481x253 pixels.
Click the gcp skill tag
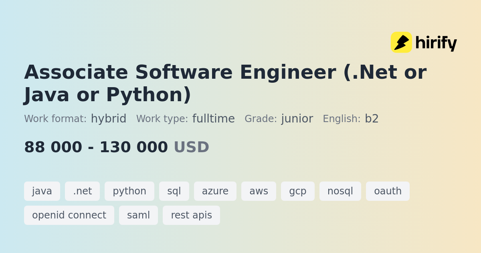pos(298,191)
